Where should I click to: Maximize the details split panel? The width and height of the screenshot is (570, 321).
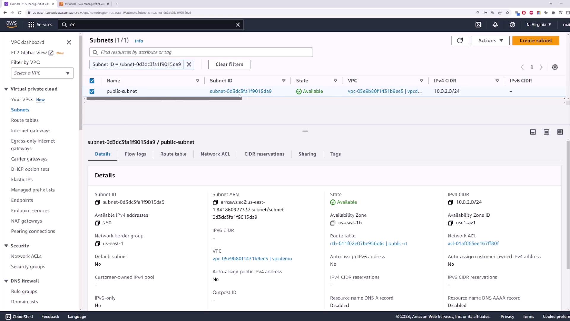[x=560, y=132]
